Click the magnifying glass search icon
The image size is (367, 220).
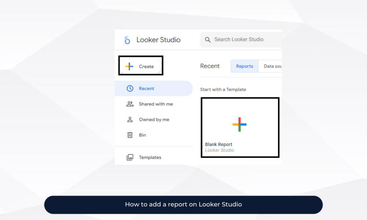coord(208,40)
